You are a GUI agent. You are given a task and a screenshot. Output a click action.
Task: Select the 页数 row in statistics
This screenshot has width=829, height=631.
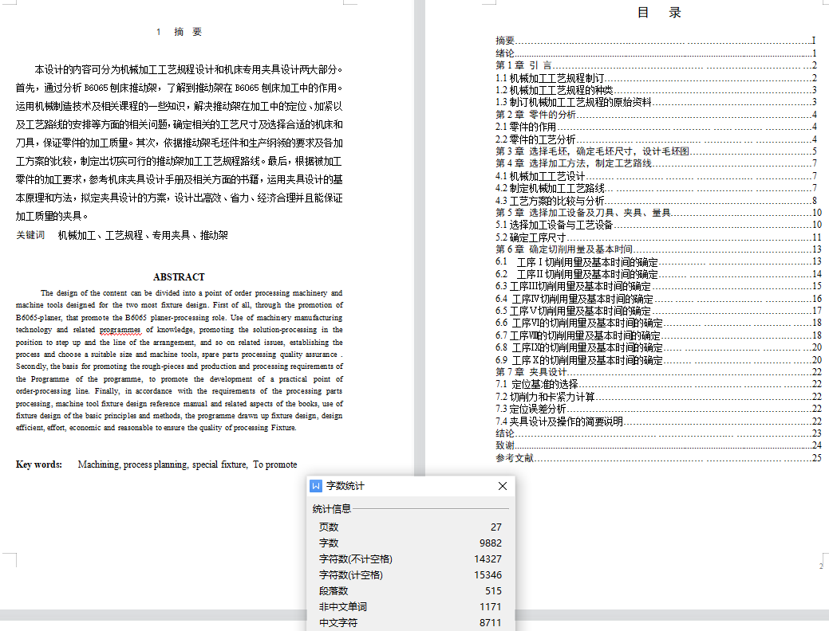pos(410,527)
